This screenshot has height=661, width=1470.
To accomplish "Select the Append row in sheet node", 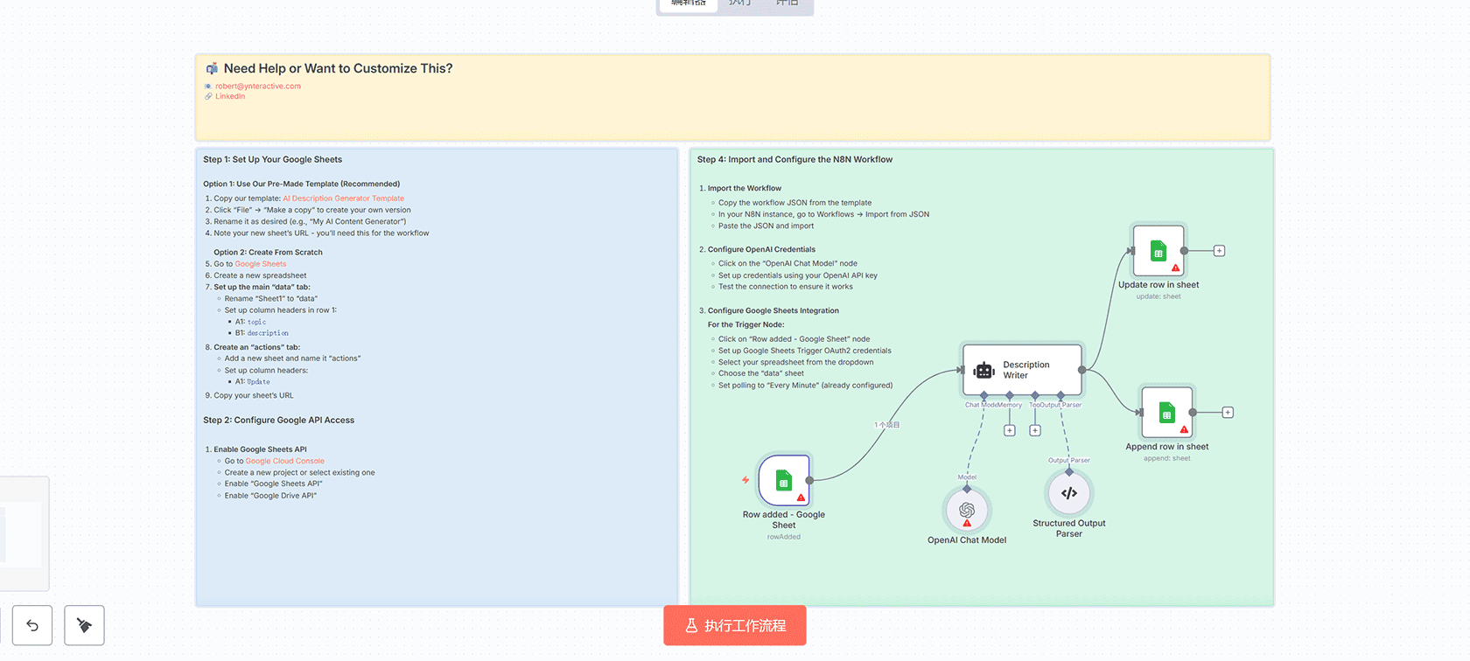I will [1166, 413].
